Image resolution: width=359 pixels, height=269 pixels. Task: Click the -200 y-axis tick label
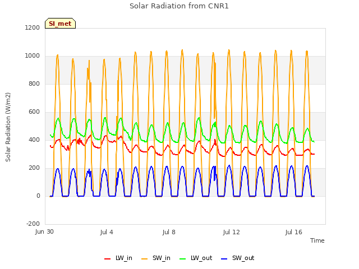pos(33,224)
